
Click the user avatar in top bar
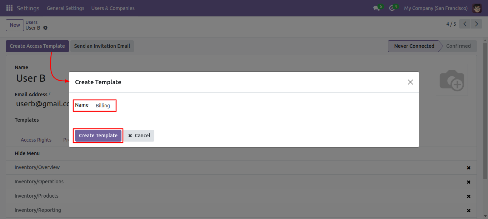point(477,8)
